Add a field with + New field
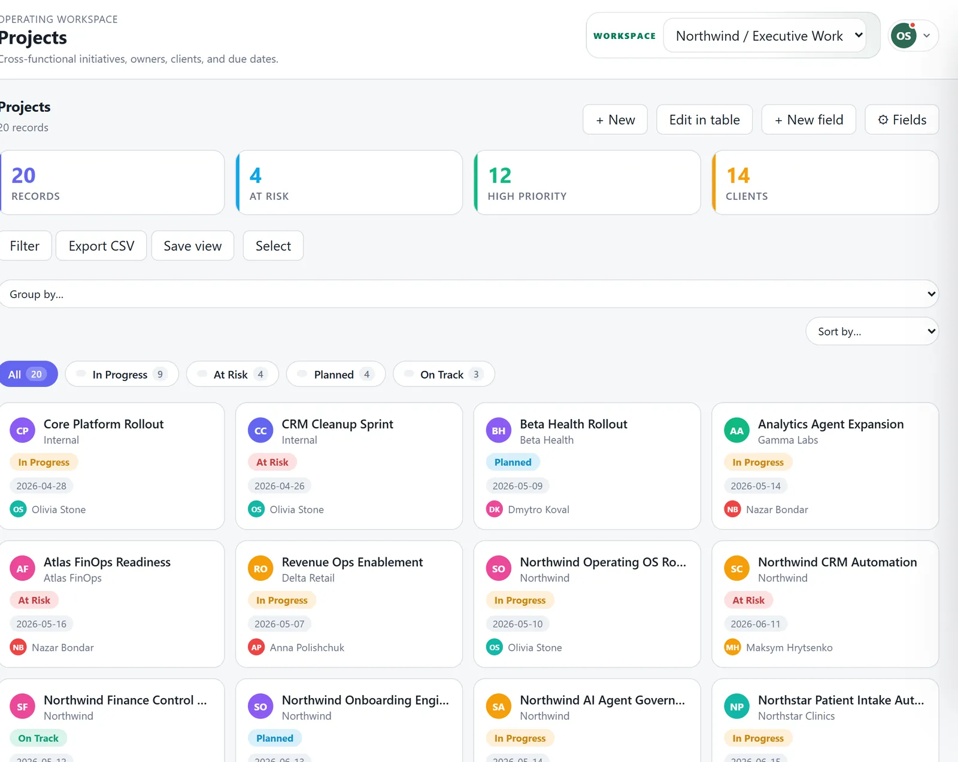This screenshot has width=958, height=762. [x=809, y=120]
